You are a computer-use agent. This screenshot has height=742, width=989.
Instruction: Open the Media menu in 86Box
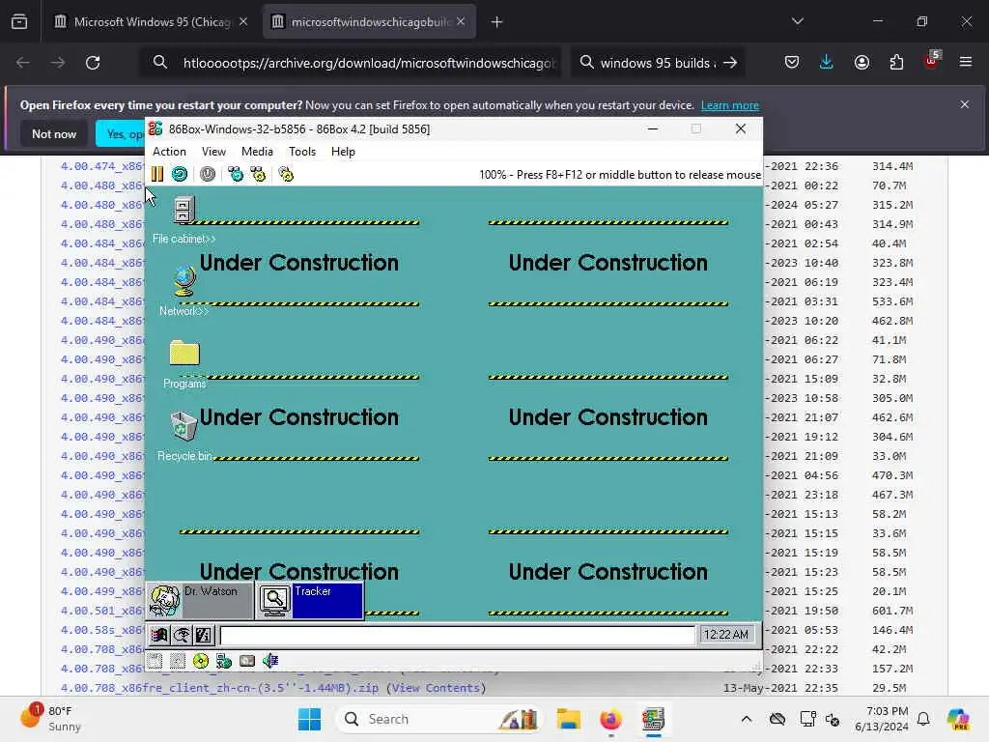click(257, 152)
